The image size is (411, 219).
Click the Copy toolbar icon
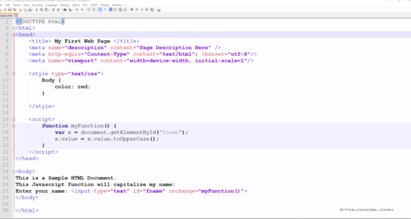tap(42, 10)
